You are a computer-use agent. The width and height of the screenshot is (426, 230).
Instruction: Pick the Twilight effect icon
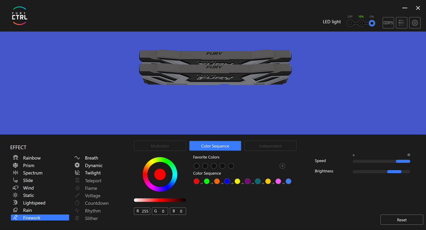click(x=77, y=173)
